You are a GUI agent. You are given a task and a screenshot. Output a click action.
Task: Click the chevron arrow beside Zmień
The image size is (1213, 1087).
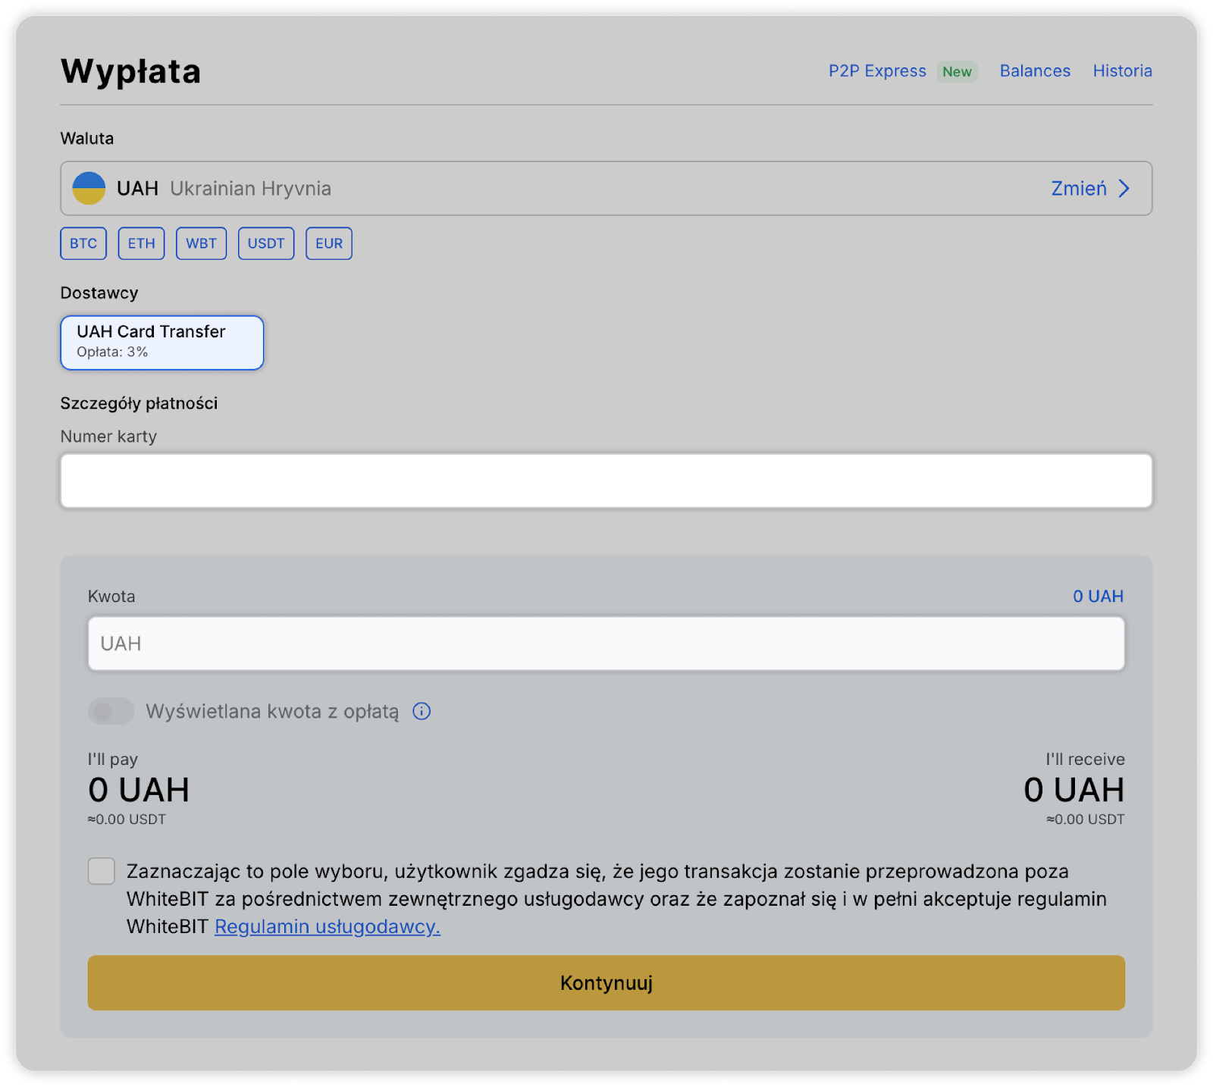point(1124,188)
